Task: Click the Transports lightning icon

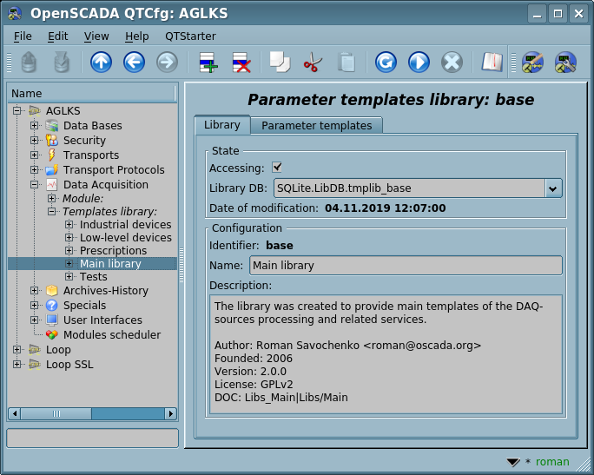Action: [51, 155]
